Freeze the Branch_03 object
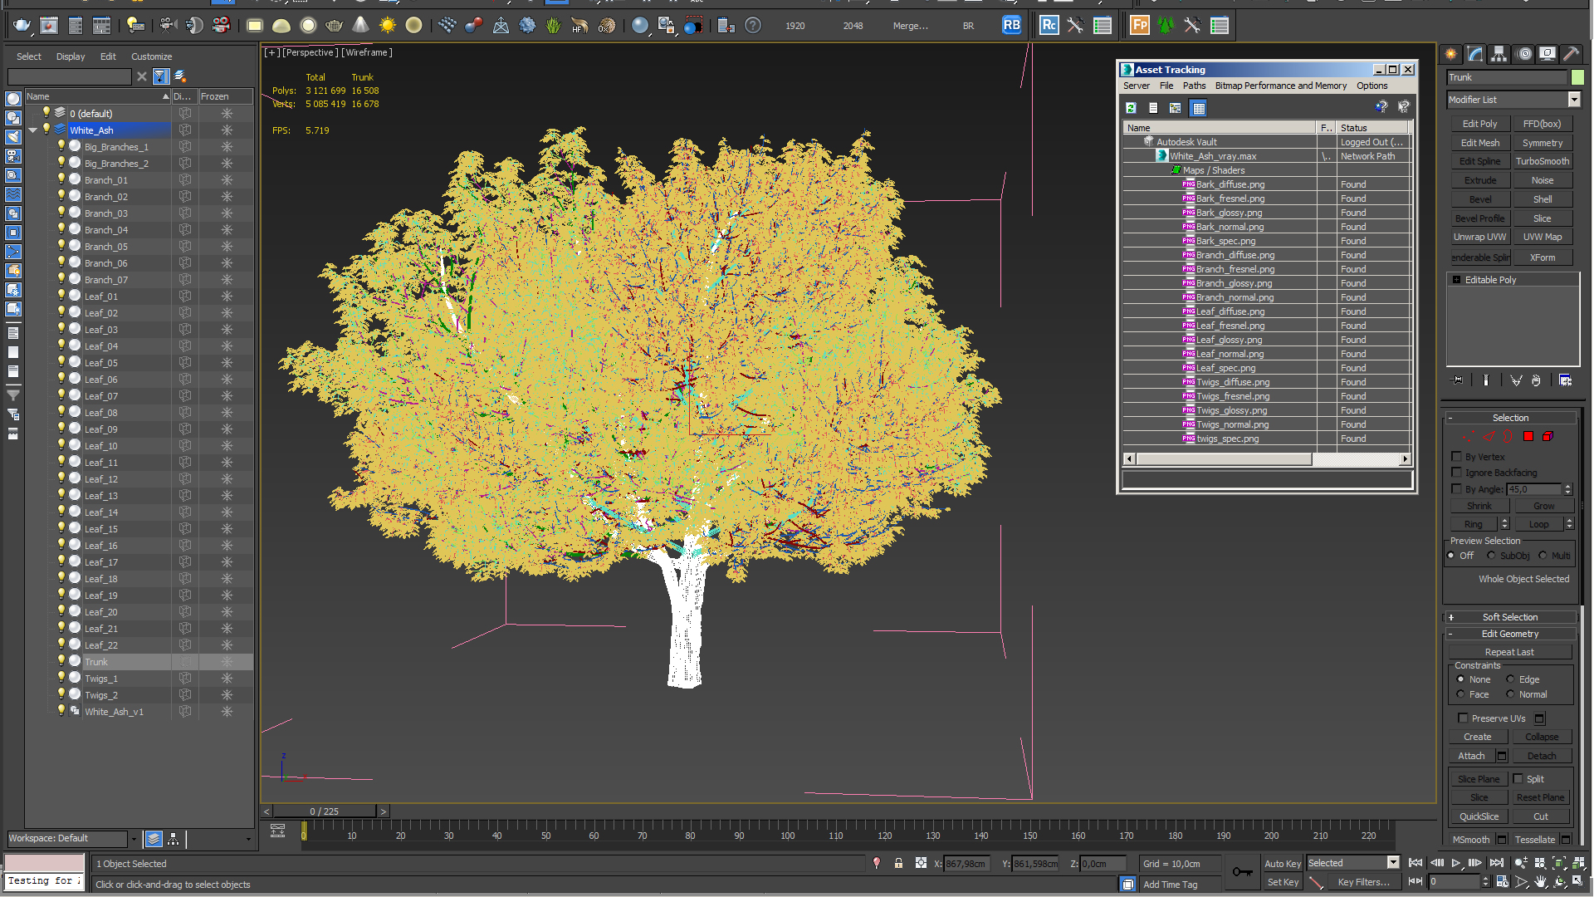 point(227,213)
